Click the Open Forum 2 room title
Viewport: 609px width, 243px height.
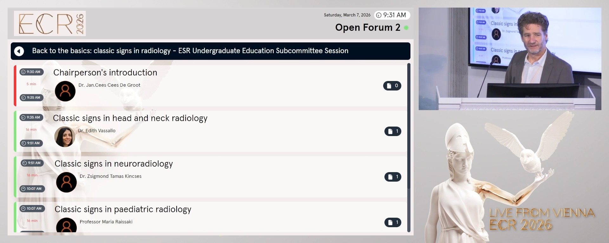(x=367, y=28)
